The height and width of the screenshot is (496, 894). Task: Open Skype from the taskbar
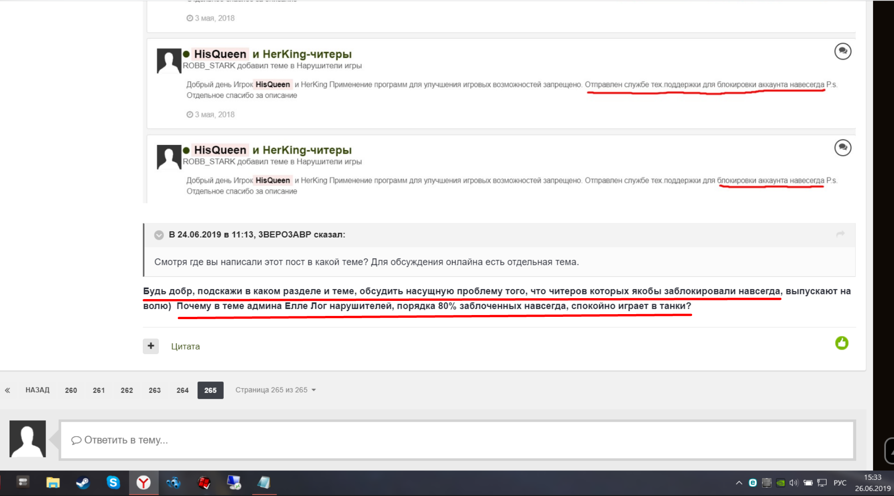[x=113, y=482]
